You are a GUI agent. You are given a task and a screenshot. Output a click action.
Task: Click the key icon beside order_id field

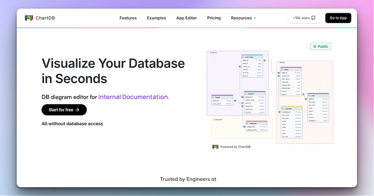coord(257,60)
